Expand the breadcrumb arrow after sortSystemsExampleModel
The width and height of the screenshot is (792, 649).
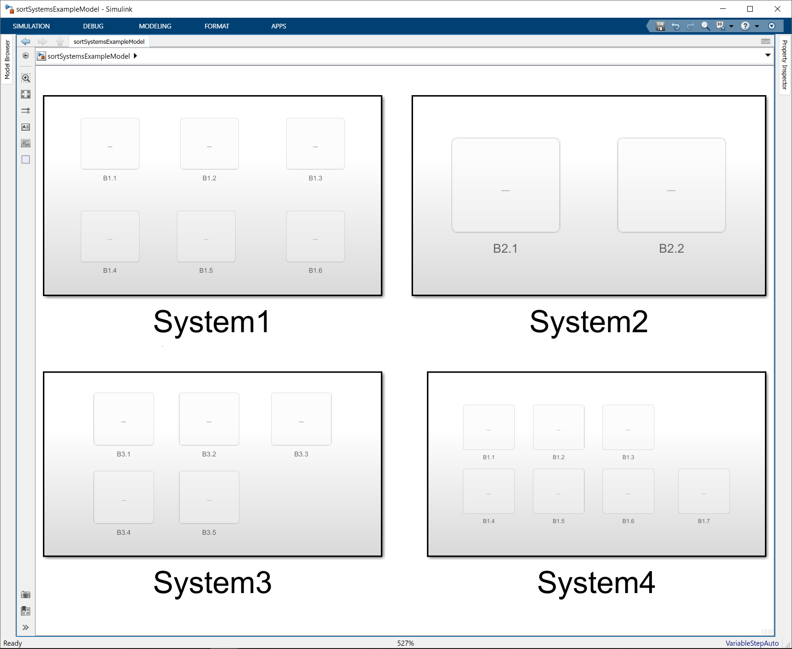pyautogui.click(x=135, y=56)
